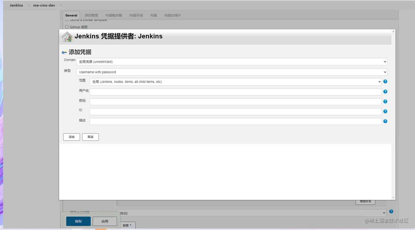The image size is (415, 230).
Task: Open the me-cms-dev breadcrumb link
Action: (x=44, y=5)
